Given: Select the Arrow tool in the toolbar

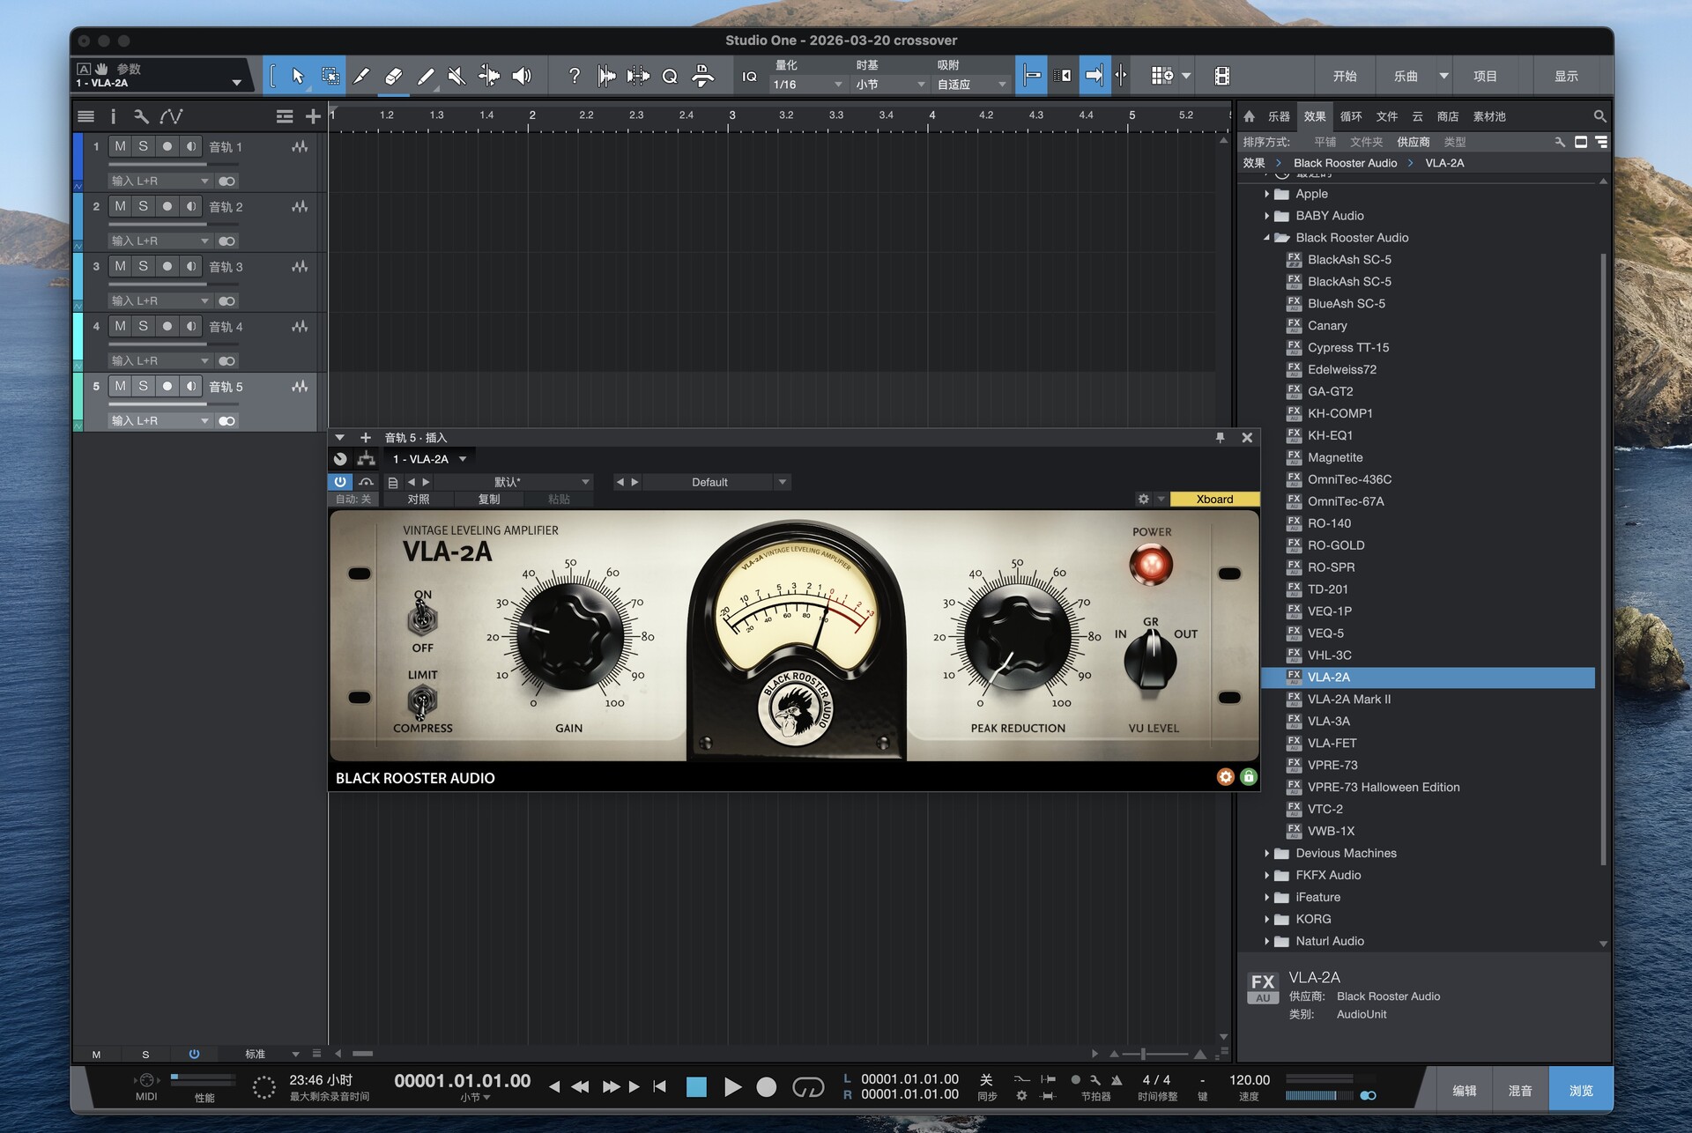Looking at the screenshot, I should 298,76.
